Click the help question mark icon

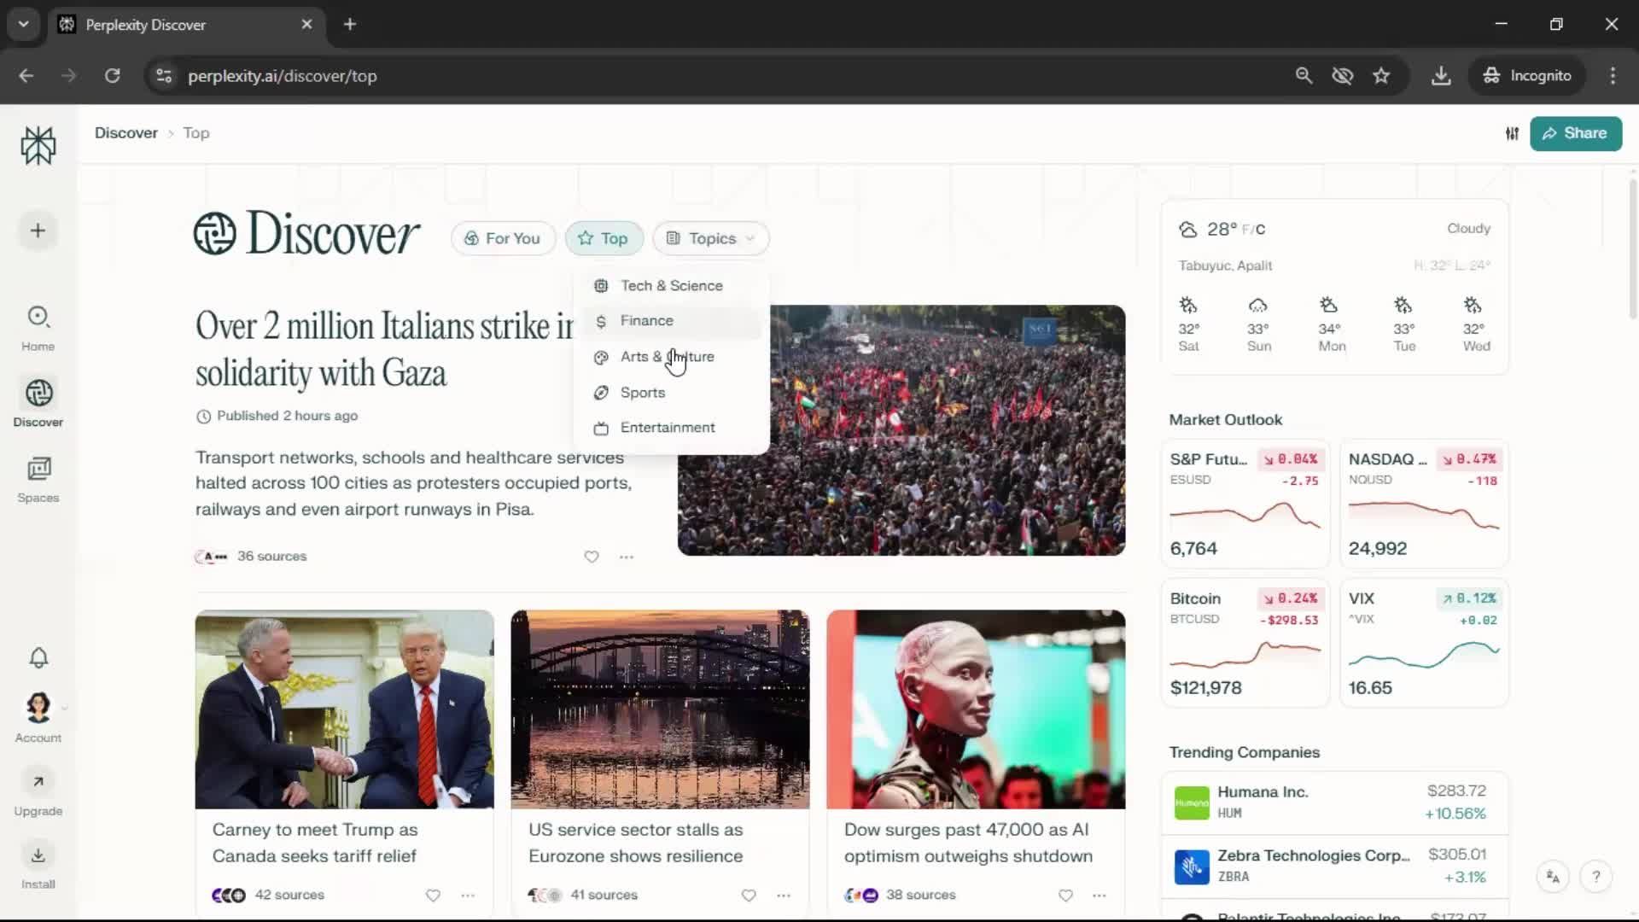tap(1595, 877)
